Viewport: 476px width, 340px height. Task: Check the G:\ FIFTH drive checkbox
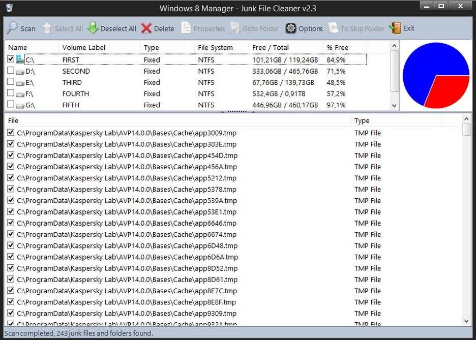tap(11, 104)
